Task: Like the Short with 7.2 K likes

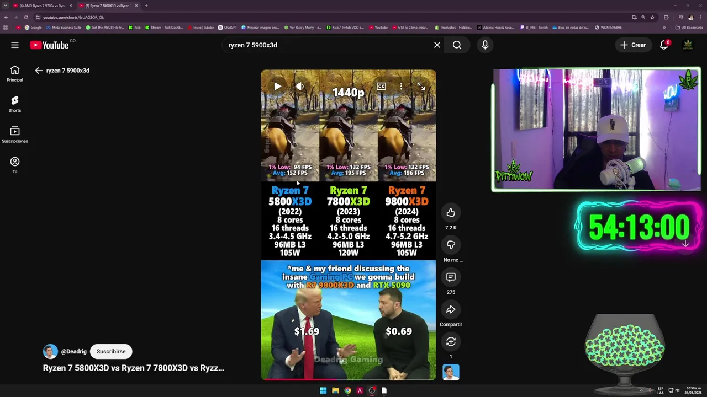Action: (x=451, y=213)
